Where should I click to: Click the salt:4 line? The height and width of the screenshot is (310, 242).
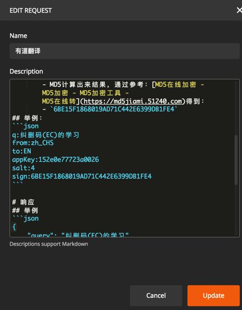24,168
